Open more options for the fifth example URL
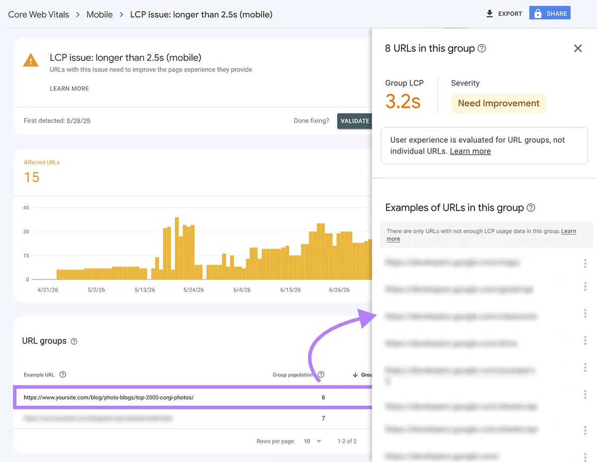Viewport: 597px width, 462px height. [585, 367]
